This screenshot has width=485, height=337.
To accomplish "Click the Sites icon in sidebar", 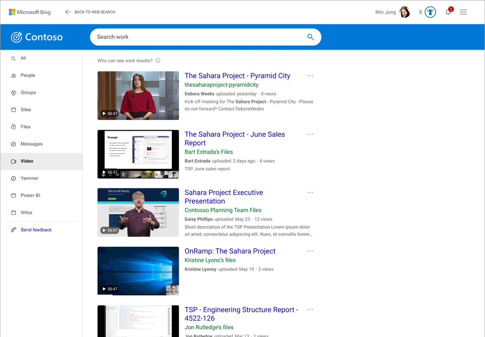I will 13,110.
